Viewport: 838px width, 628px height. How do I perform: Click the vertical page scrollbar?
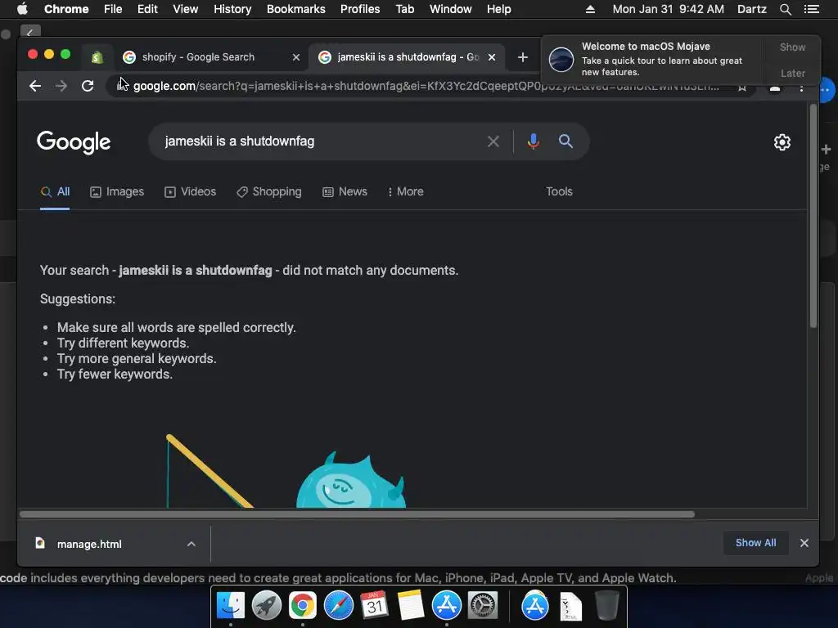[x=813, y=216]
